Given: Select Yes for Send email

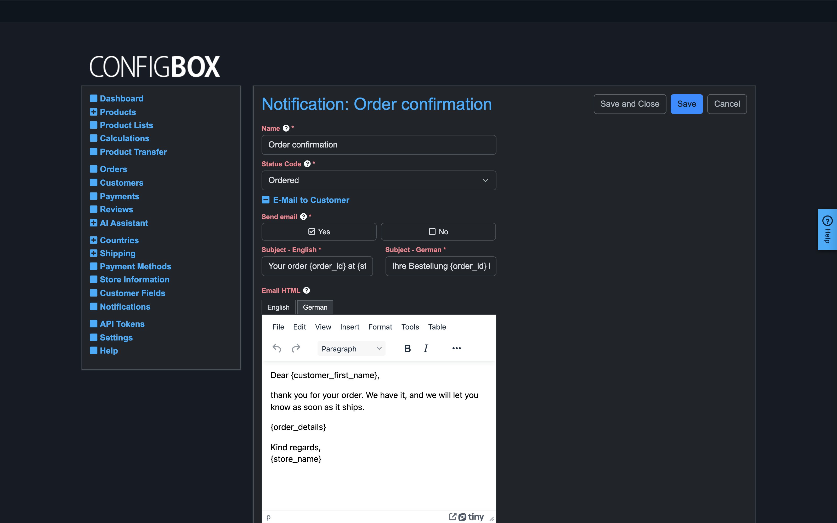Looking at the screenshot, I should coord(319,232).
